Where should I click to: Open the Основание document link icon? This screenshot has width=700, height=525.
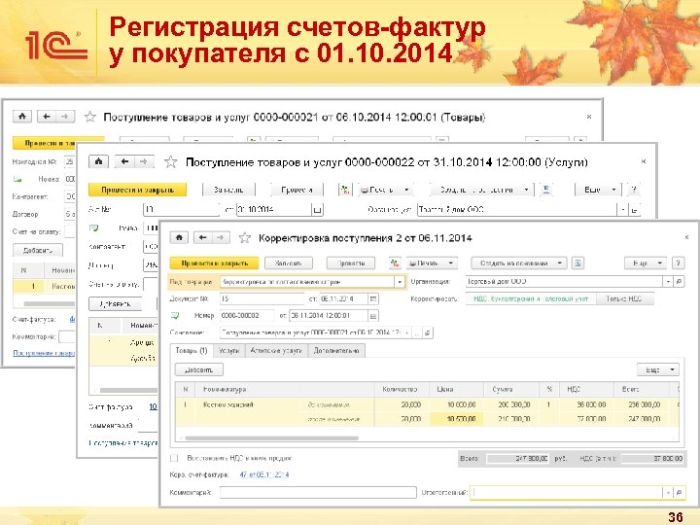(428, 332)
